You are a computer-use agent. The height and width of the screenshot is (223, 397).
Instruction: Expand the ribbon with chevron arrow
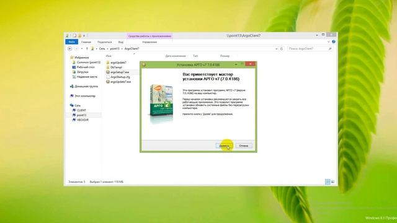point(329,42)
